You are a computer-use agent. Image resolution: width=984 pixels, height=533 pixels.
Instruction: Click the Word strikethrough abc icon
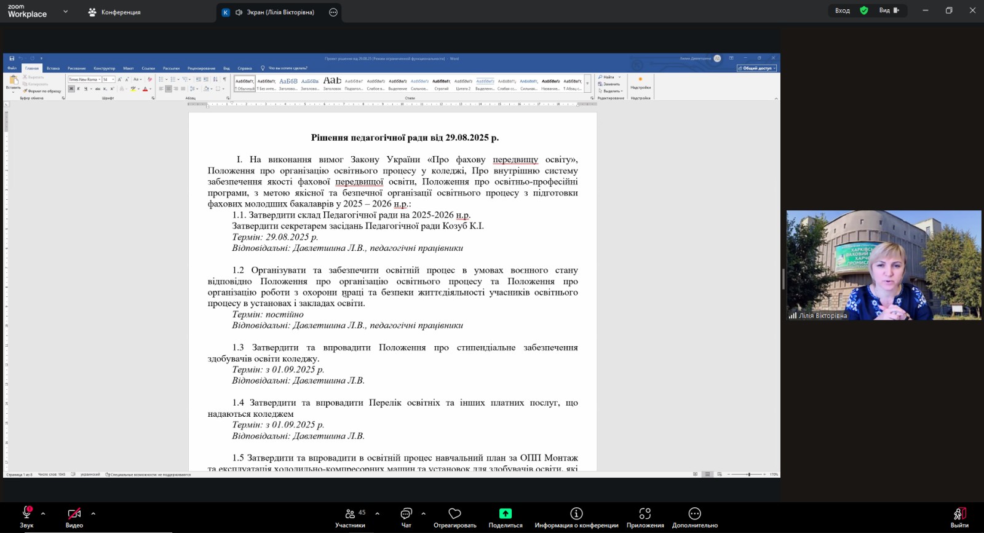(98, 89)
